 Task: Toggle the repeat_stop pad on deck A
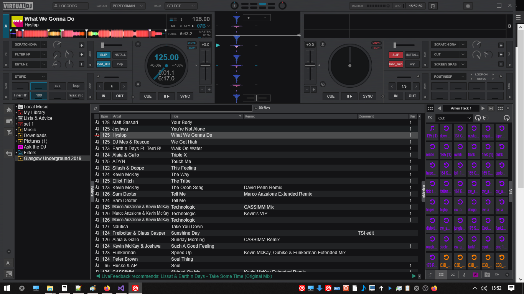pyautogui.click(x=76, y=95)
